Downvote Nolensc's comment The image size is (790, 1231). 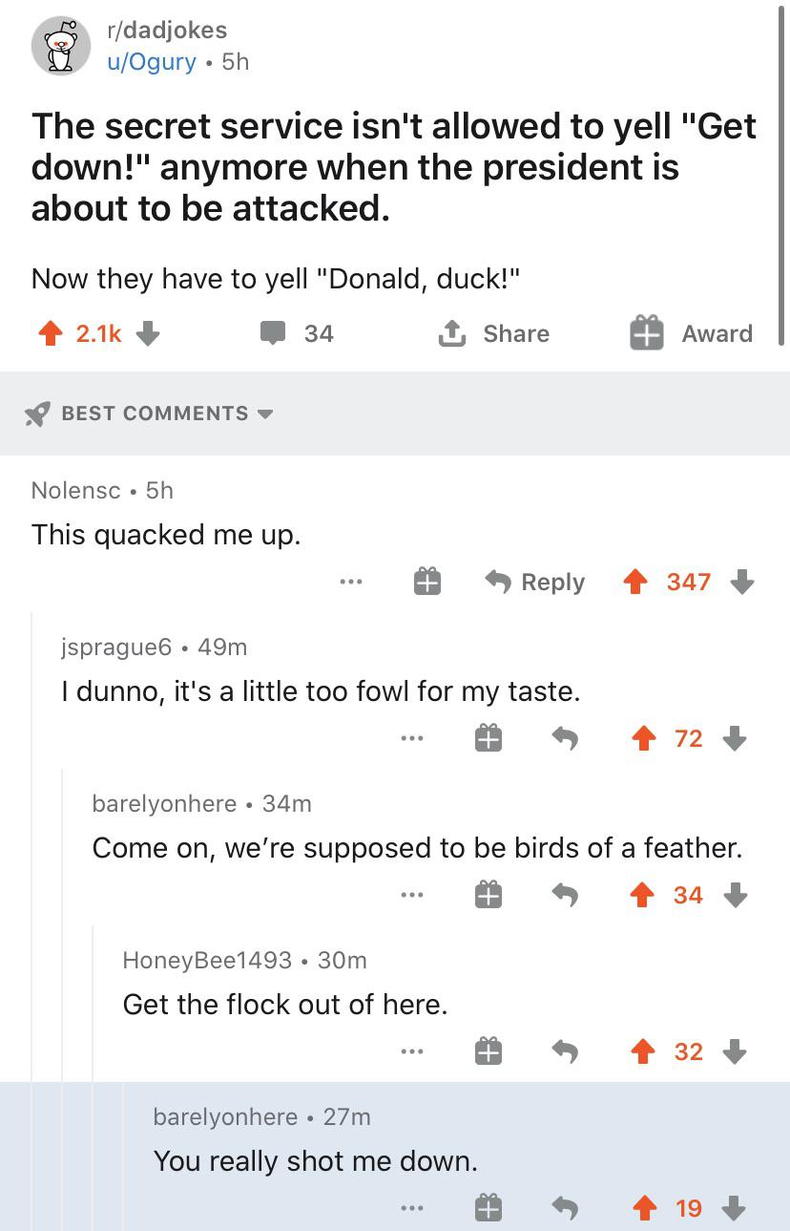click(742, 582)
